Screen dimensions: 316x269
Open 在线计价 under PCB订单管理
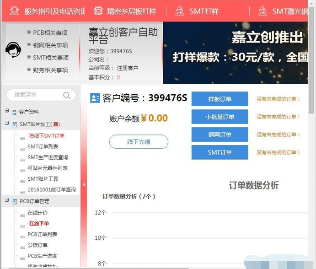click(37, 213)
